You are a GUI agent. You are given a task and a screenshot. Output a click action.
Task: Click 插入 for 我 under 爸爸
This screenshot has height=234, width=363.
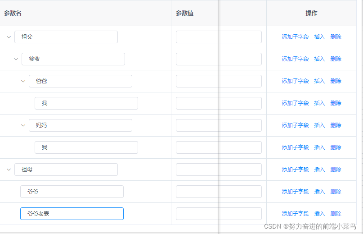pyautogui.click(x=319, y=103)
